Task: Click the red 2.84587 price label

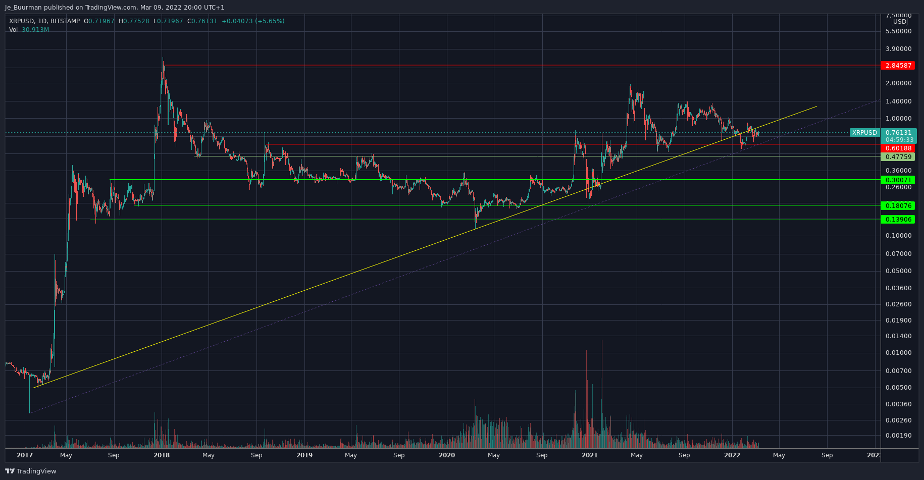Action: tap(898, 66)
